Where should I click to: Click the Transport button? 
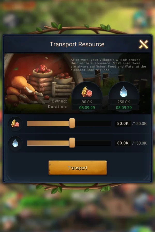tap(78, 168)
